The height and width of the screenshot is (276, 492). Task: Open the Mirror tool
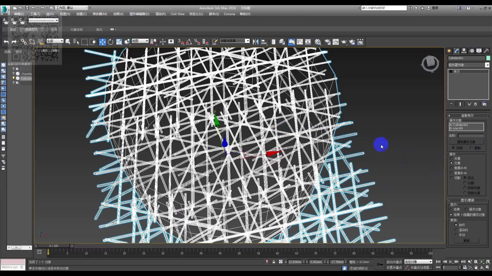click(x=255, y=42)
